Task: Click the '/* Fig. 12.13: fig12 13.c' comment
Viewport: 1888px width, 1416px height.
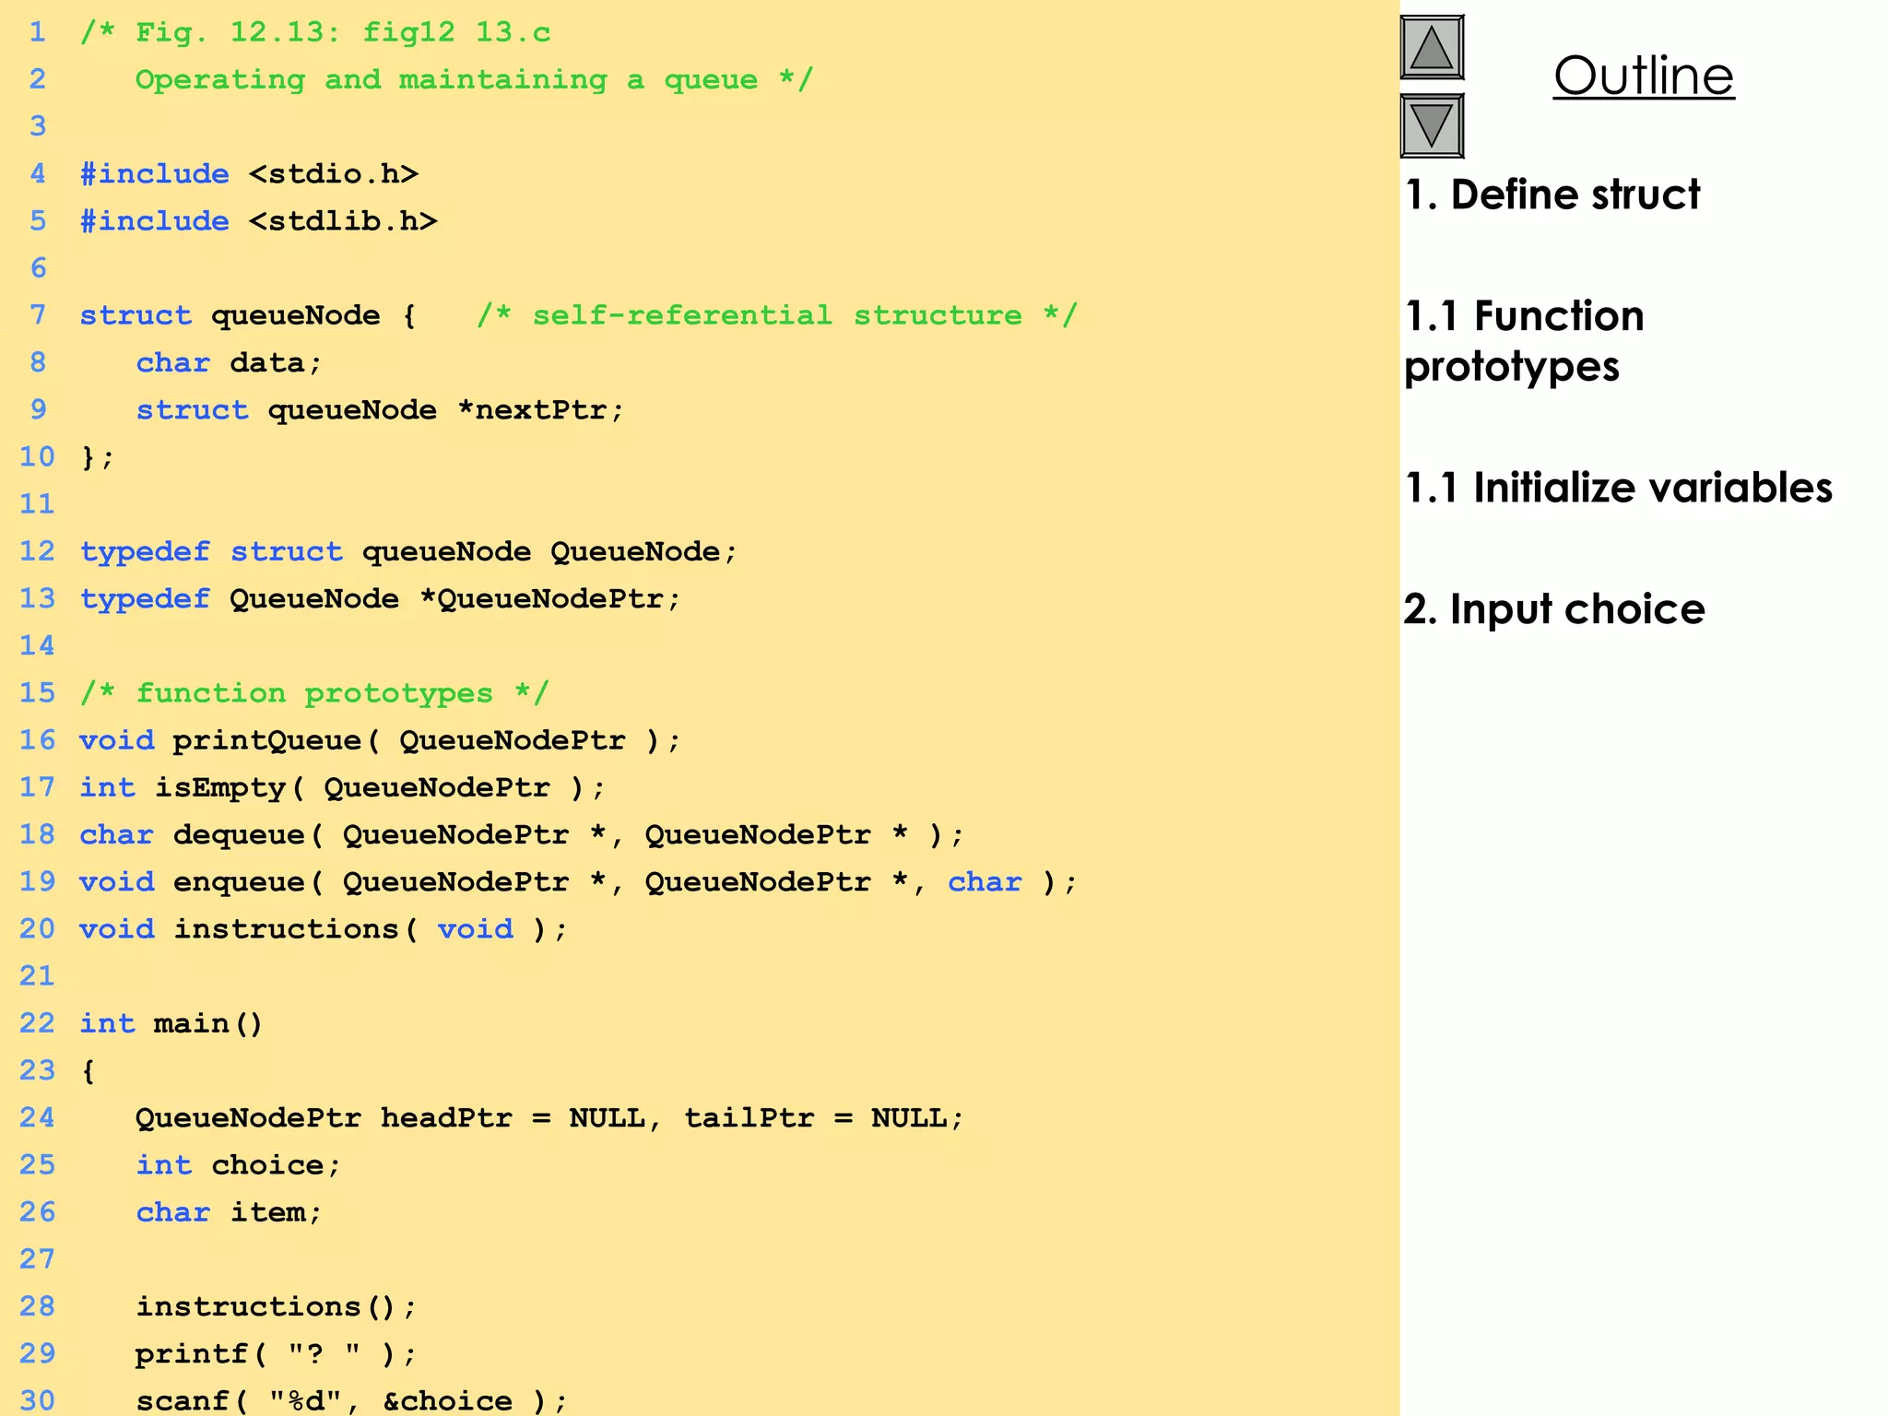Action: [x=315, y=32]
